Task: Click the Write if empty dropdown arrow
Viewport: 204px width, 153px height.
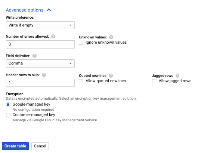Action: point(70,25)
